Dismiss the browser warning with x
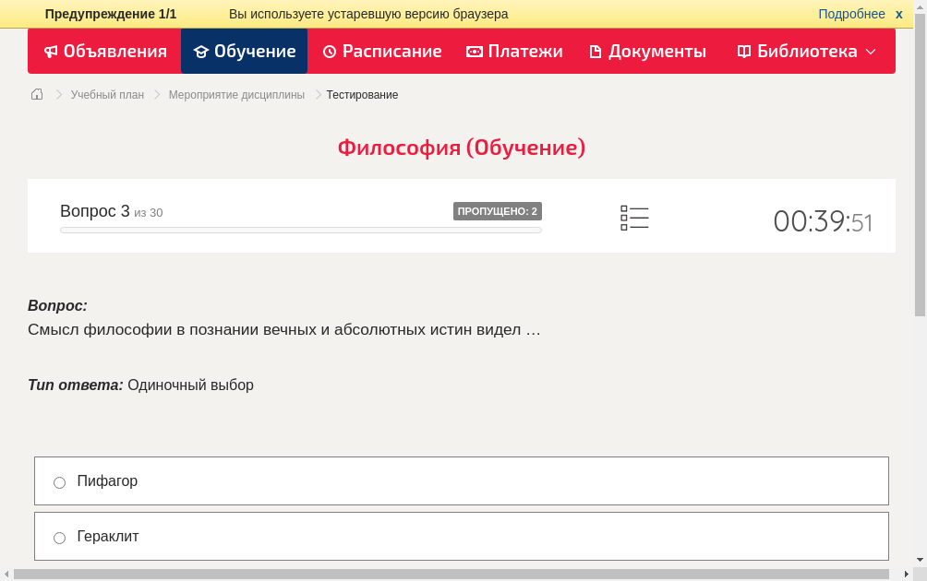Viewport: 927px width, 581px height. [899, 14]
